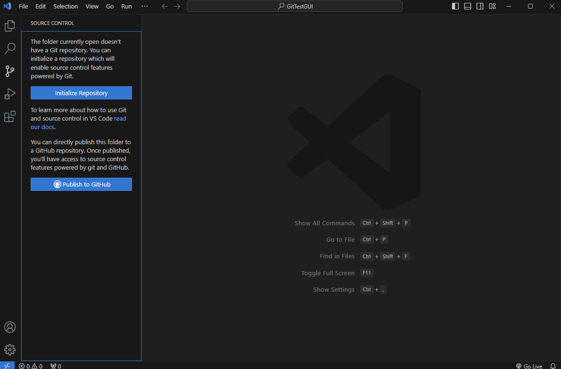Viewport: 561px width, 369px height.
Task: Open notifications bell in status bar
Action: pos(553,366)
